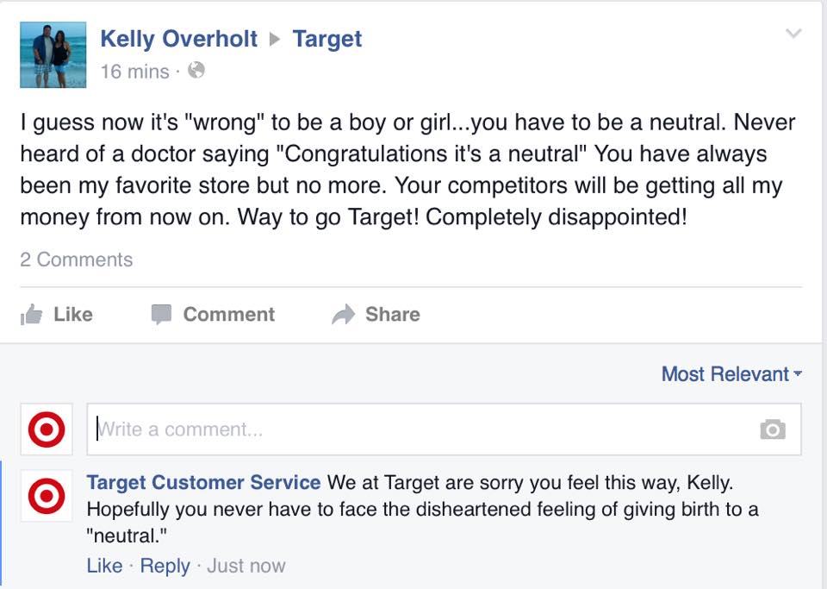Open Kelly Overholt's profile name link
The height and width of the screenshot is (589, 827).
point(178,39)
